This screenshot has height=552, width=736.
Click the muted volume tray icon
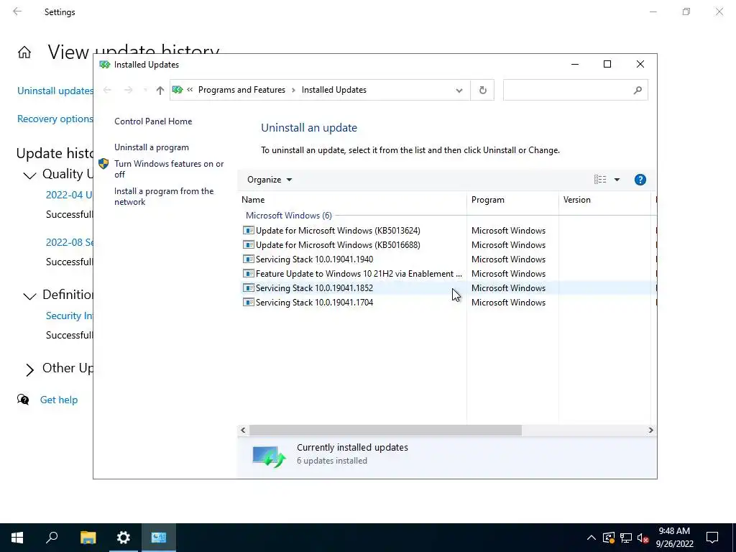point(643,538)
